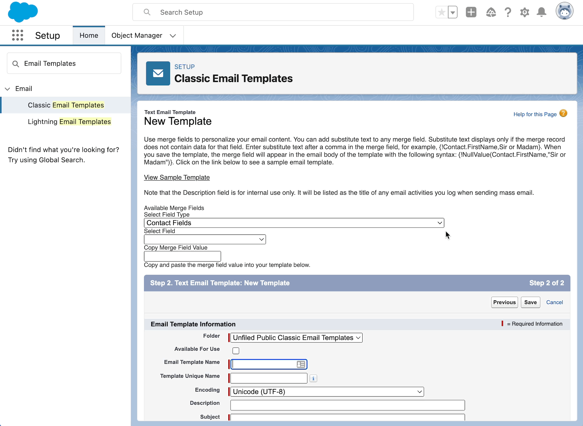Open the Select Field dropdown

tap(205, 239)
